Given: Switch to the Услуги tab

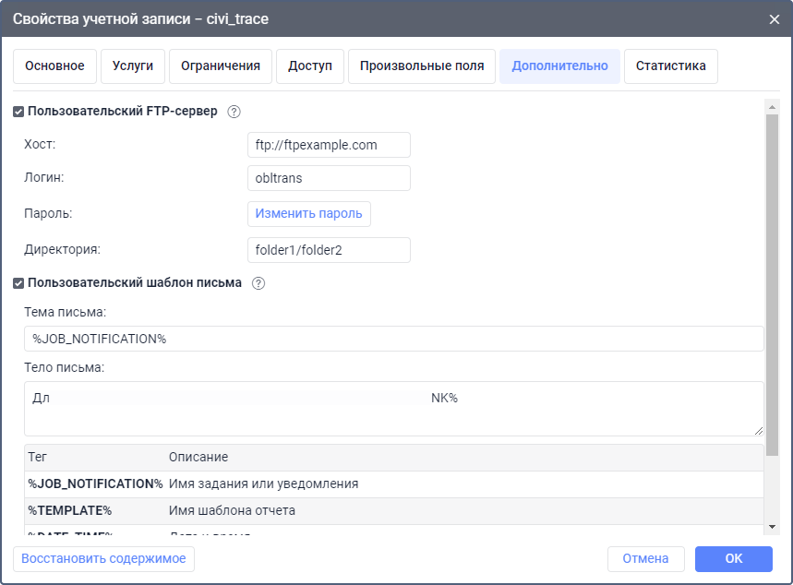Looking at the screenshot, I should pyautogui.click(x=133, y=66).
